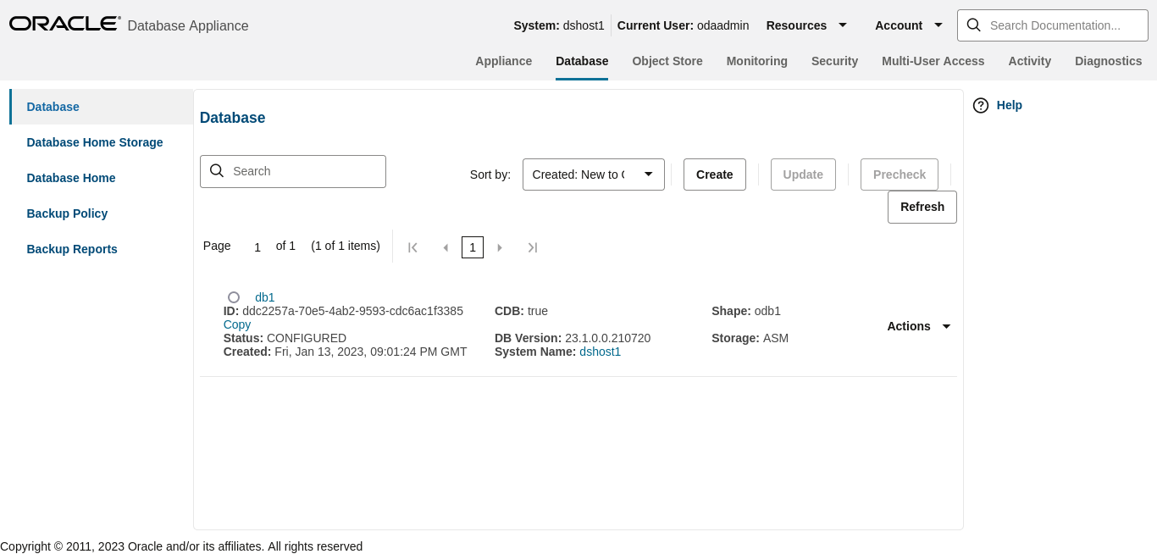Click the magnifier icon in documentation search
The image size is (1157, 554).
tap(973, 25)
